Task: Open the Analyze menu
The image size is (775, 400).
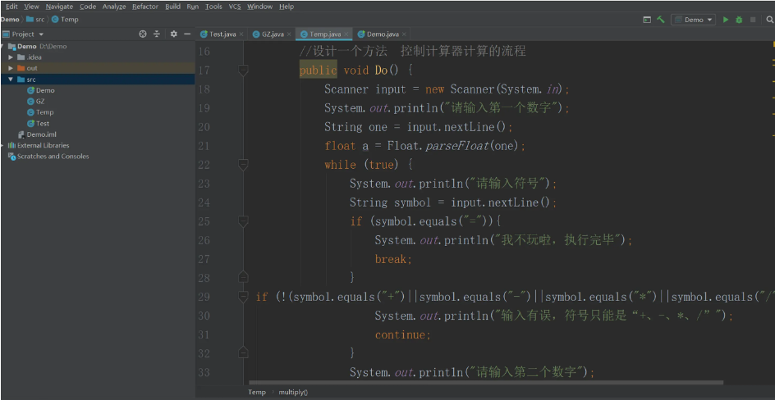Action: pyautogui.click(x=114, y=7)
